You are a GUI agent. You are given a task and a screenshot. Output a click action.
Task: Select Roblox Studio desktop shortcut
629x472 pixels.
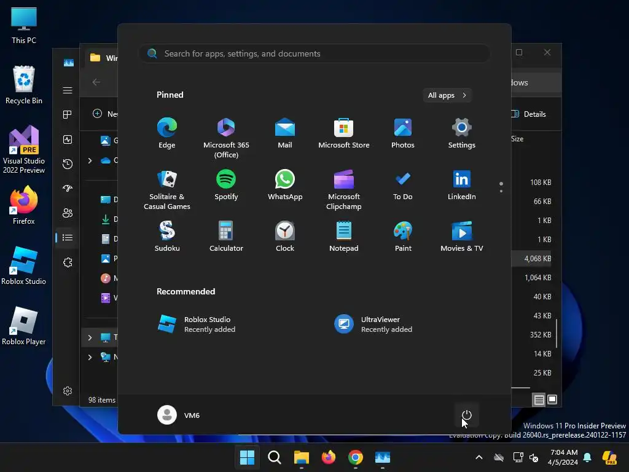point(24,265)
